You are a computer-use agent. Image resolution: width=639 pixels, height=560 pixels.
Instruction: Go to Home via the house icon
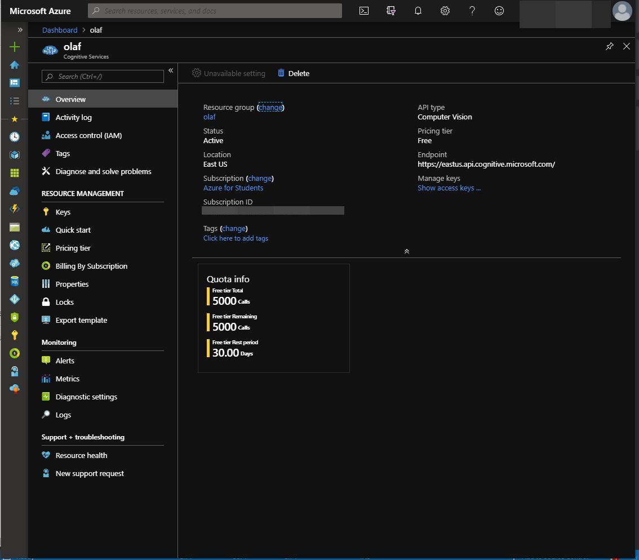15,65
